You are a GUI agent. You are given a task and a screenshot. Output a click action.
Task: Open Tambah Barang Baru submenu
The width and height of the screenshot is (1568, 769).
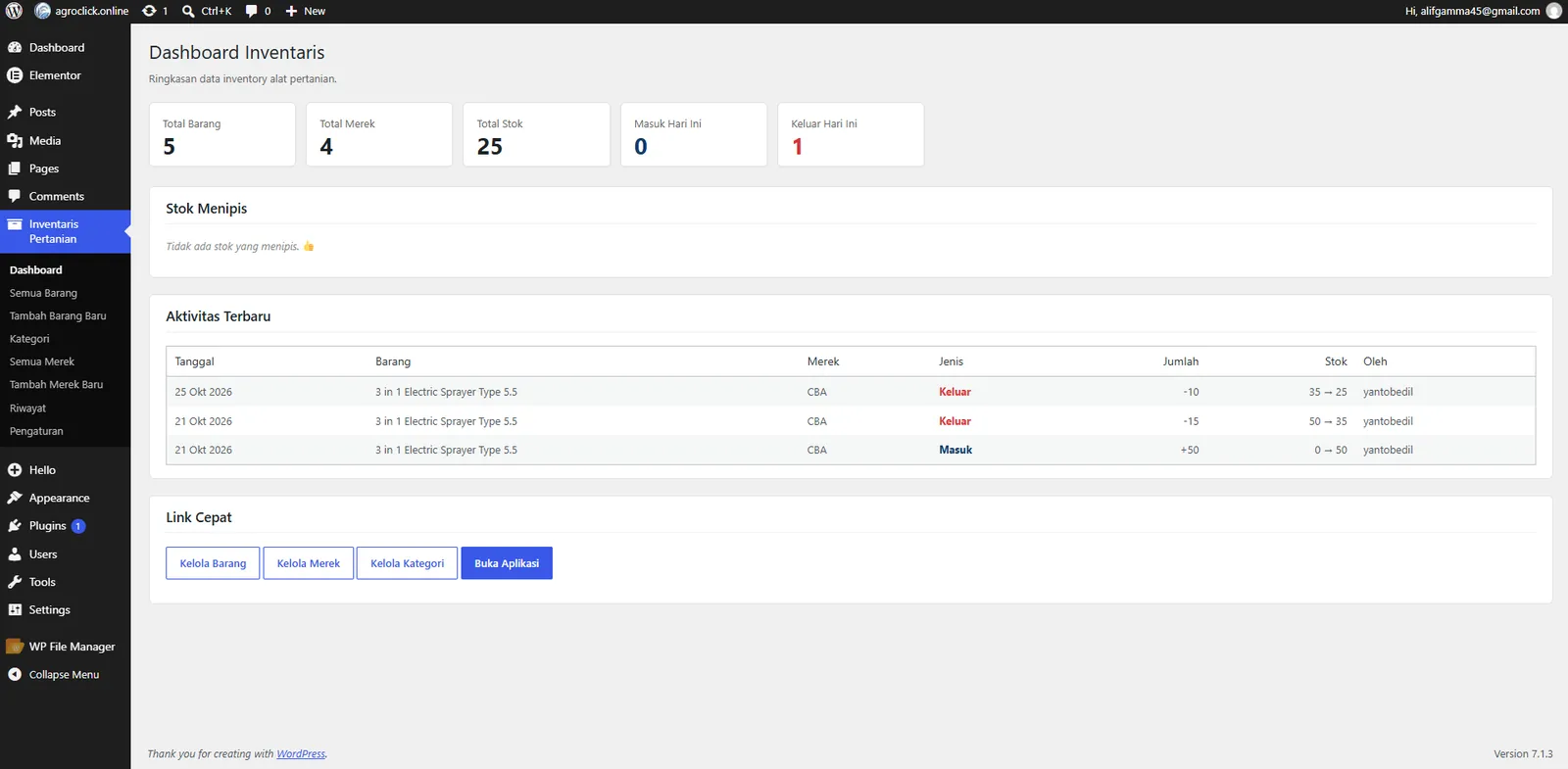point(58,316)
